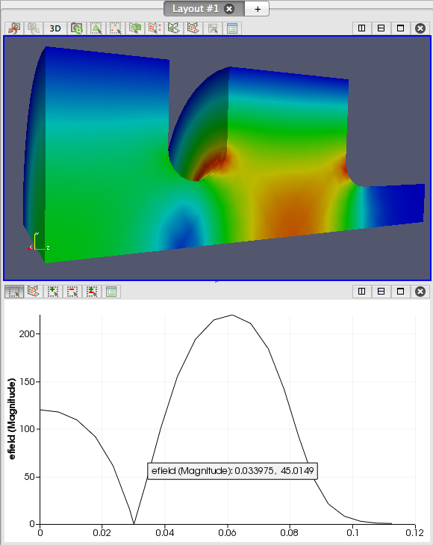Close the Layout #1 tab
433x545 pixels.
pos(229,9)
